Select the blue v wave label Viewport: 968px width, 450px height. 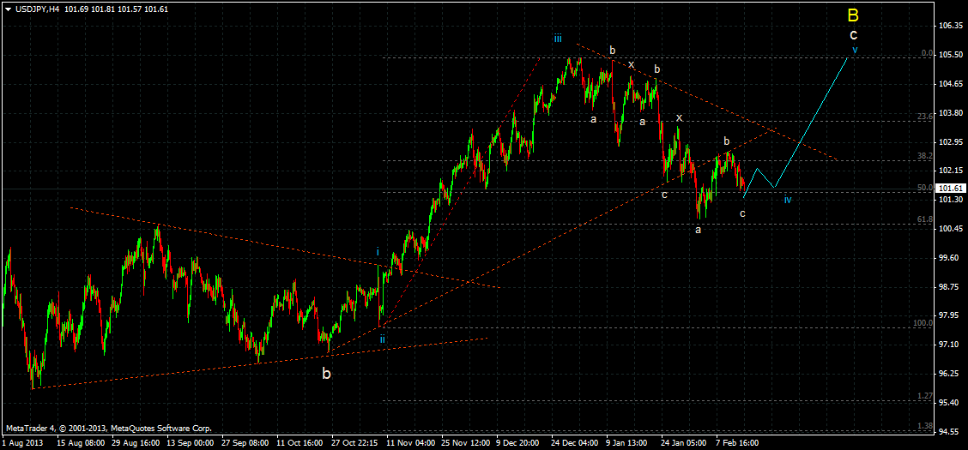coord(855,50)
